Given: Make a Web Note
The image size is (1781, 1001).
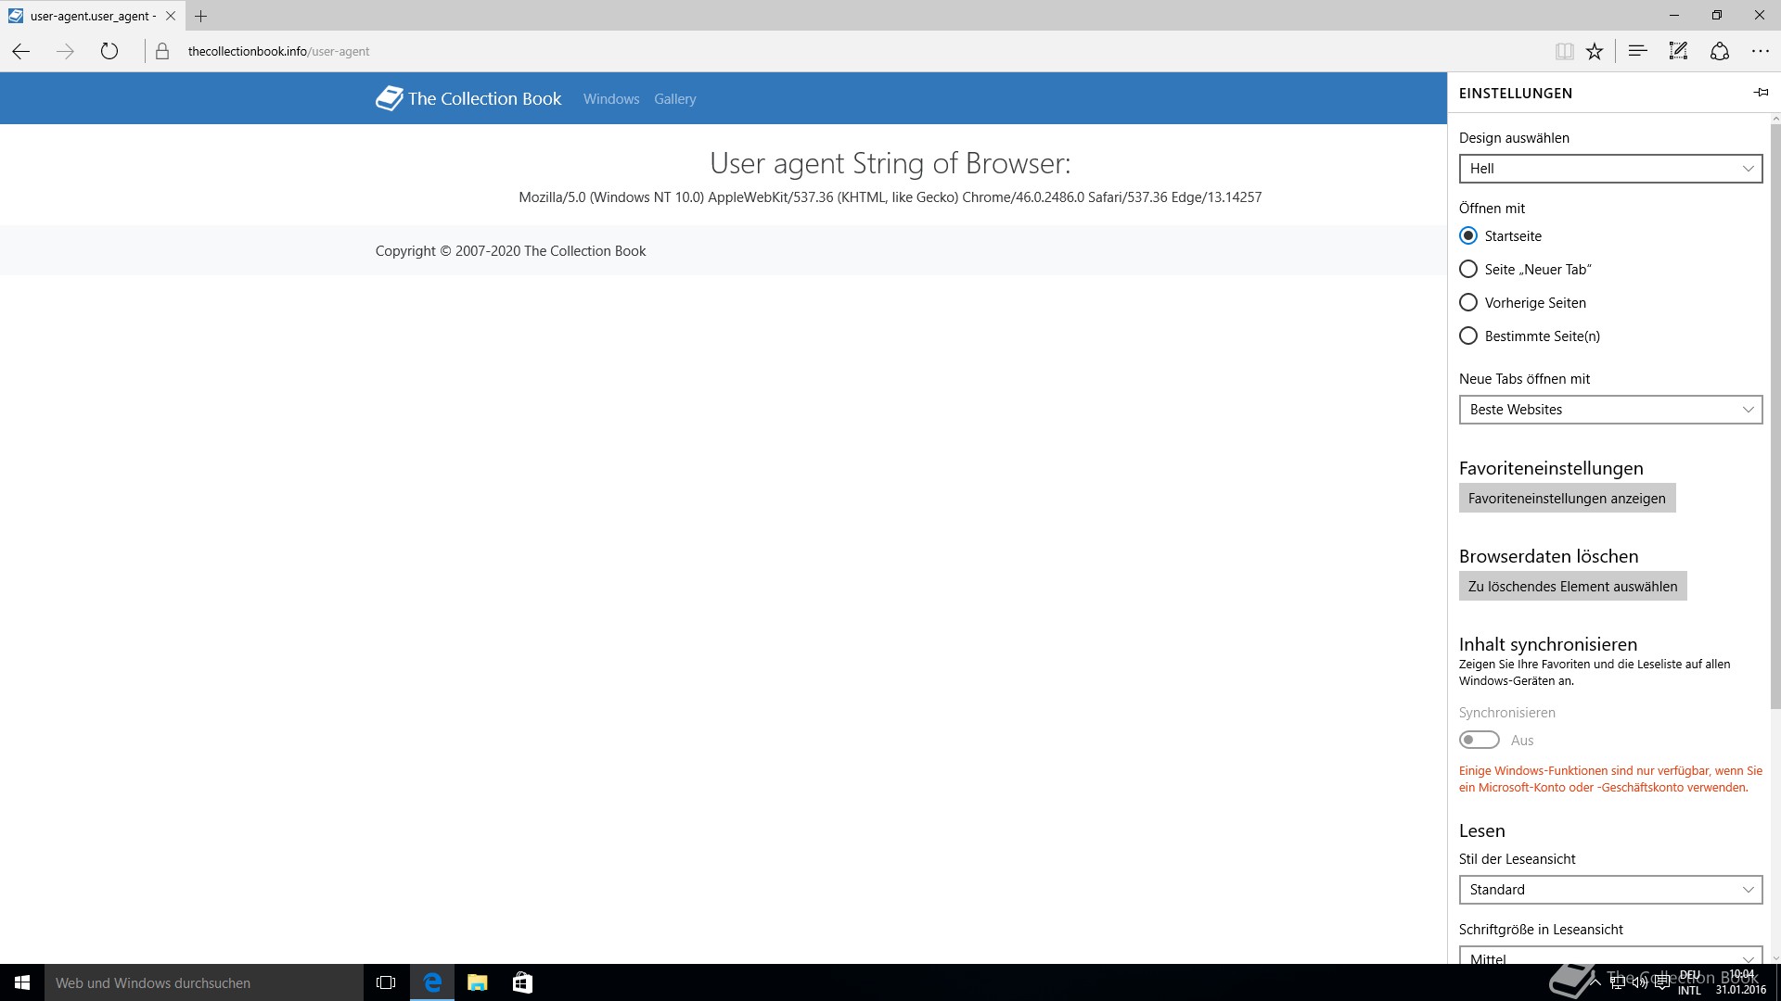Looking at the screenshot, I should click(1678, 51).
